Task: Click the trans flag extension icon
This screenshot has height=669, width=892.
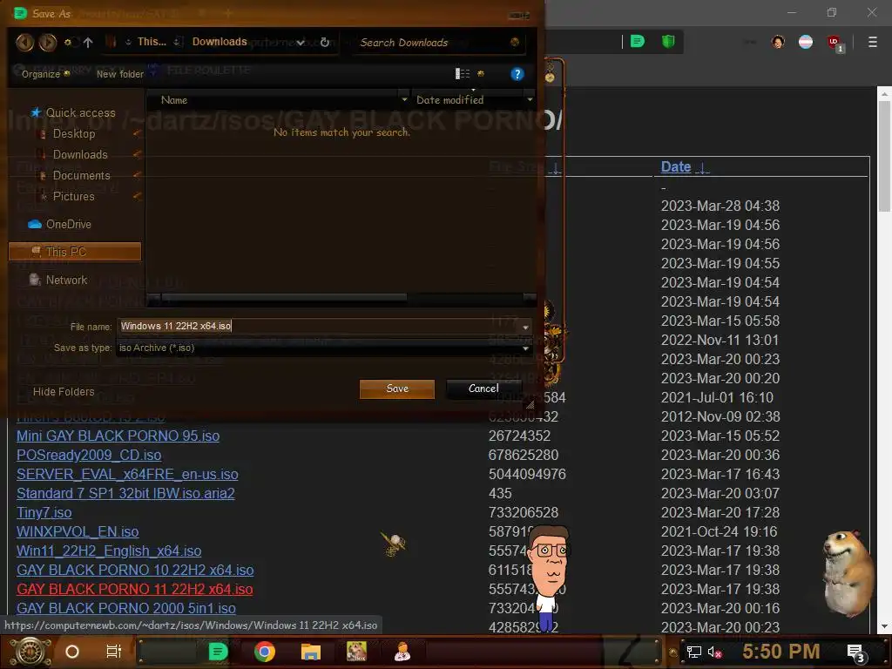Action: click(x=806, y=42)
